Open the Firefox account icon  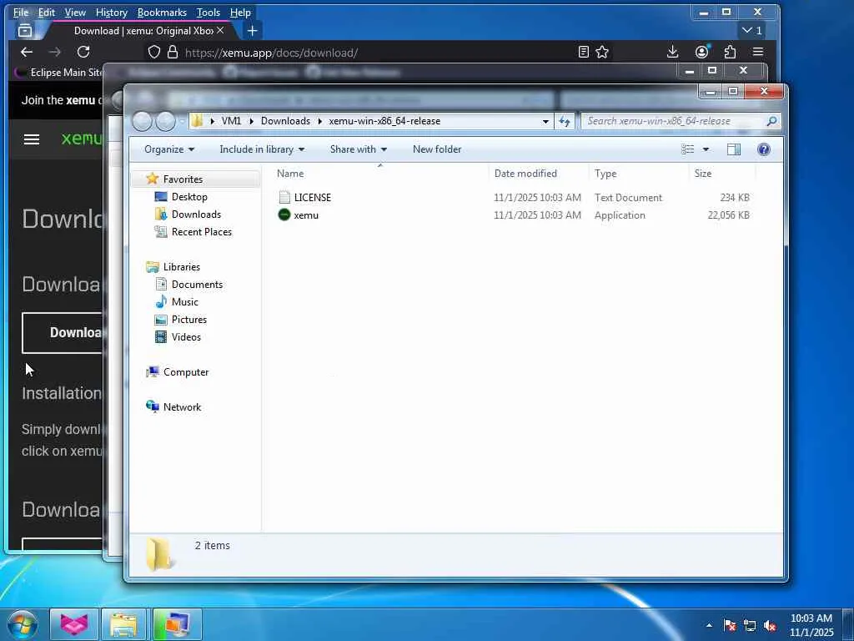(x=702, y=52)
